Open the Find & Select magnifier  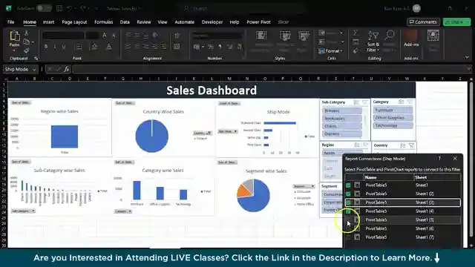click(389, 36)
